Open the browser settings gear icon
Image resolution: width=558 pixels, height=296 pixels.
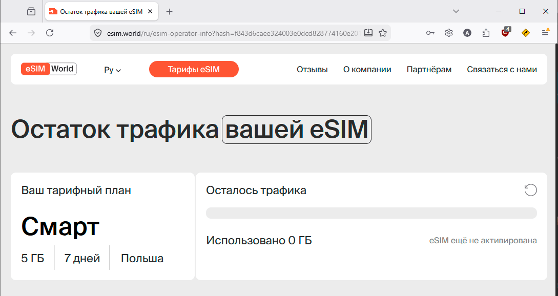point(449,33)
